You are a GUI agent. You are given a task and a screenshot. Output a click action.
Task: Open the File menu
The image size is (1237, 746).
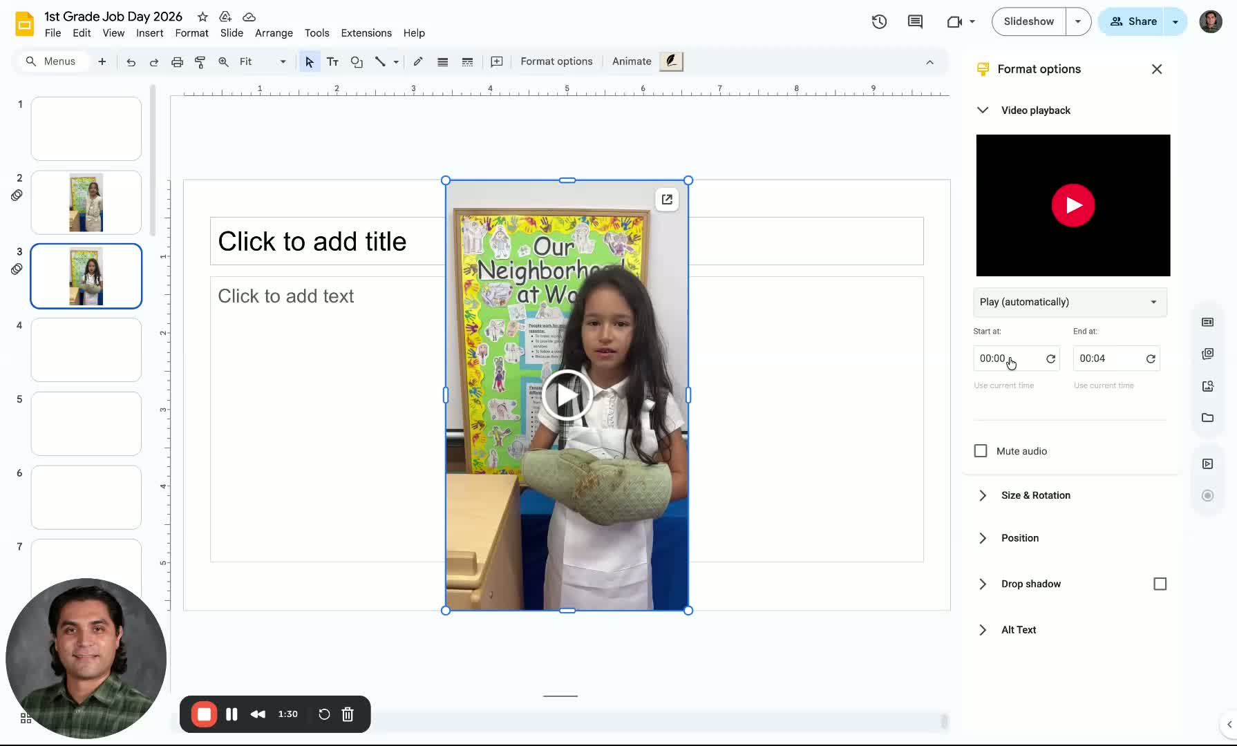(x=53, y=33)
